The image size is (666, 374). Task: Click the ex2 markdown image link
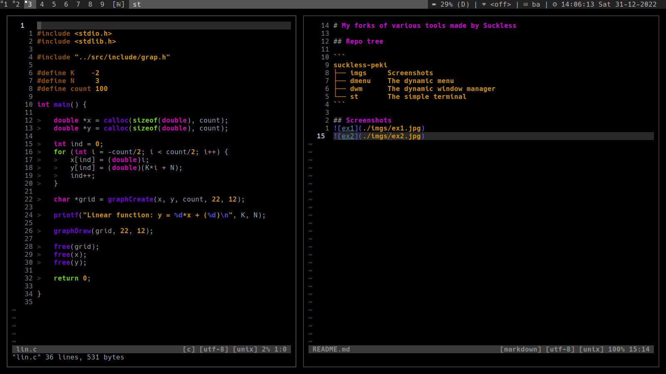point(379,136)
